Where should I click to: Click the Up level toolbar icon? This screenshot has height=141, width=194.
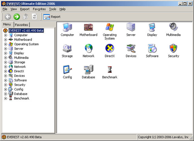click(25, 17)
